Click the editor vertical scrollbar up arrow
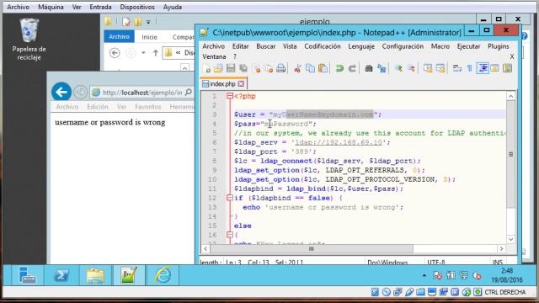Image resolution: width=539 pixels, height=303 pixels. (511, 96)
